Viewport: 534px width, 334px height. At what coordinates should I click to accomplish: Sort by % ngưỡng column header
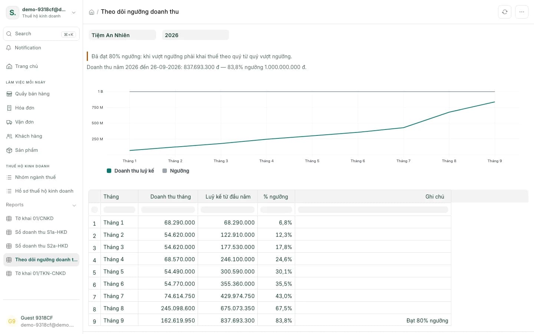[x=276, y=197]
